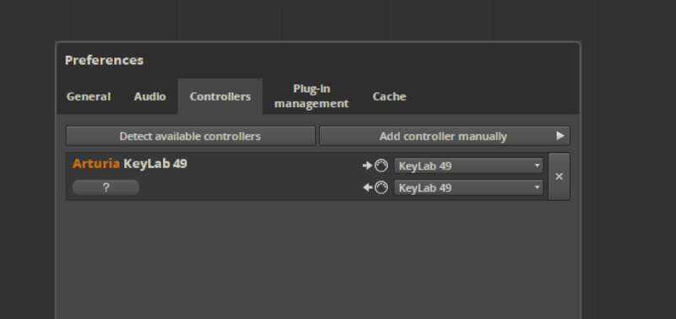Remove the Arturia KeyLab 49 controller
The width and height of the screenshot is (676, 319).
click(559, 176)
